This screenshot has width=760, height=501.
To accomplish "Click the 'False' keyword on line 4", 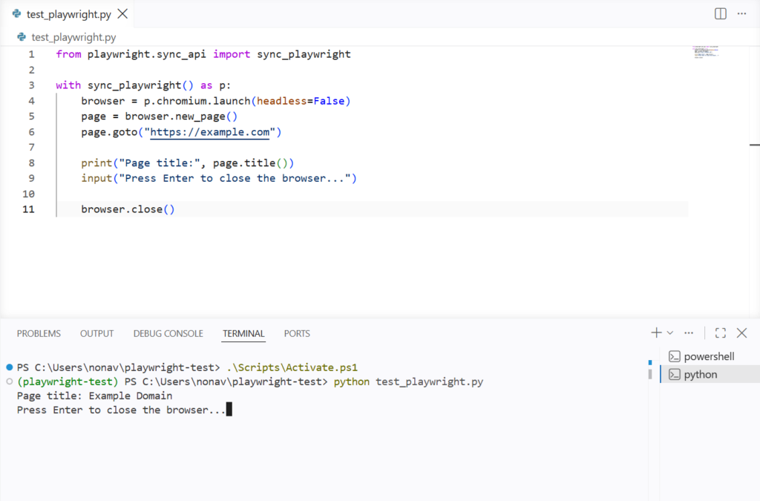I will click(x=329, y=101).
